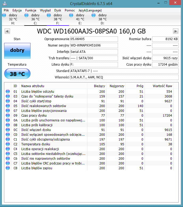
Task: Minimize the CrystalDiskInfo window
Action: 158,3
